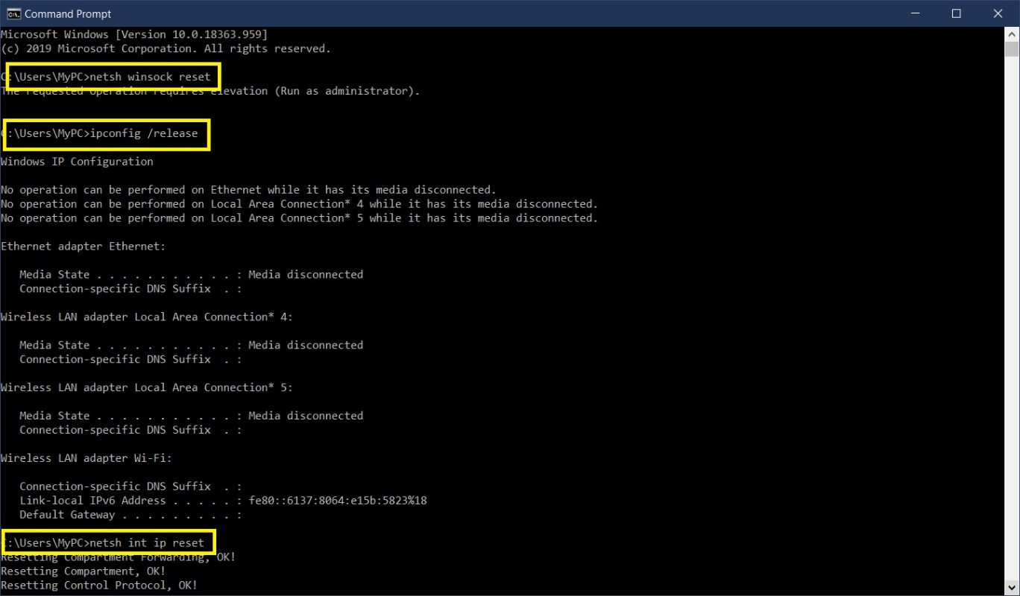Click 'Resetting Compartment Forwarding, OK!' line
This screenshot has width=1020, height=596.
pyautogui.click(x=118, y=557)
